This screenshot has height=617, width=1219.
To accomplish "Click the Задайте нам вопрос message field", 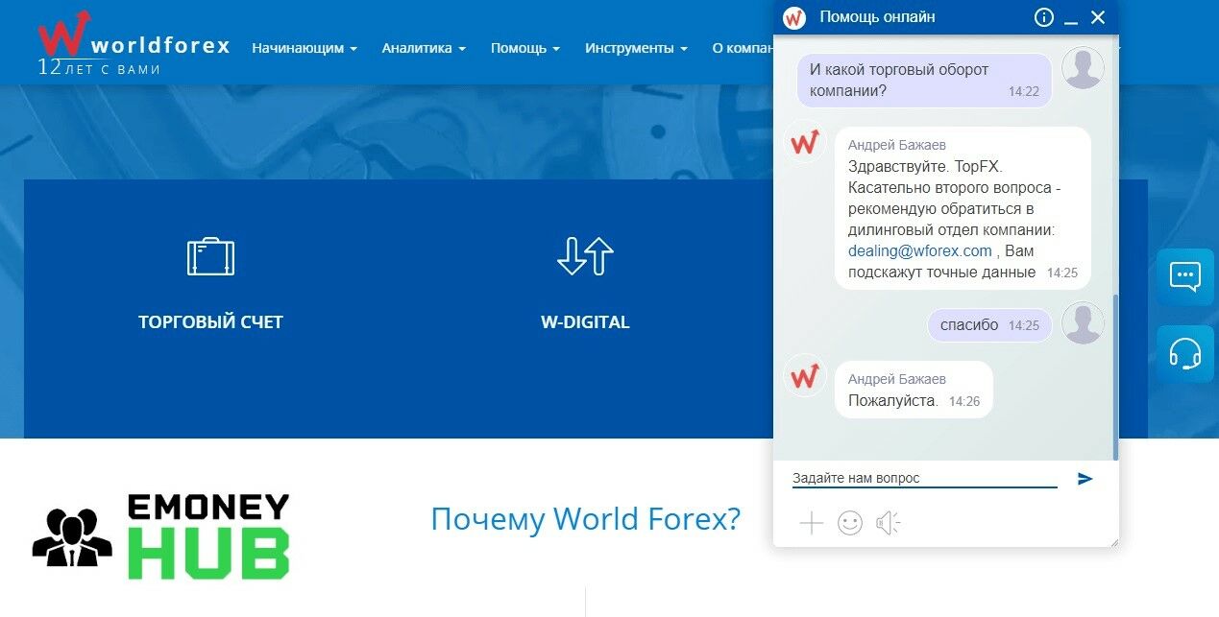I will 924,478.
